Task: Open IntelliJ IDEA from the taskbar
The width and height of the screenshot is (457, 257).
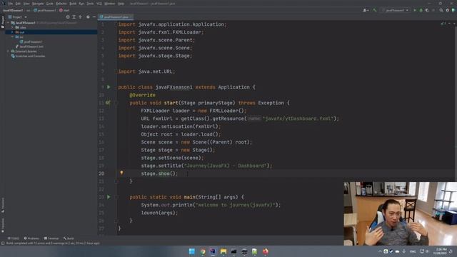Action: tap(213, 251)
